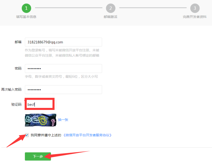
Task: Click hint text 微信公众平台注册、未被微信私人帐号绑定的邮箱
Action: [62, 55]
